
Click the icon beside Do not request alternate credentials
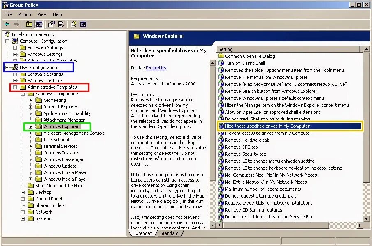coord(221,196)
